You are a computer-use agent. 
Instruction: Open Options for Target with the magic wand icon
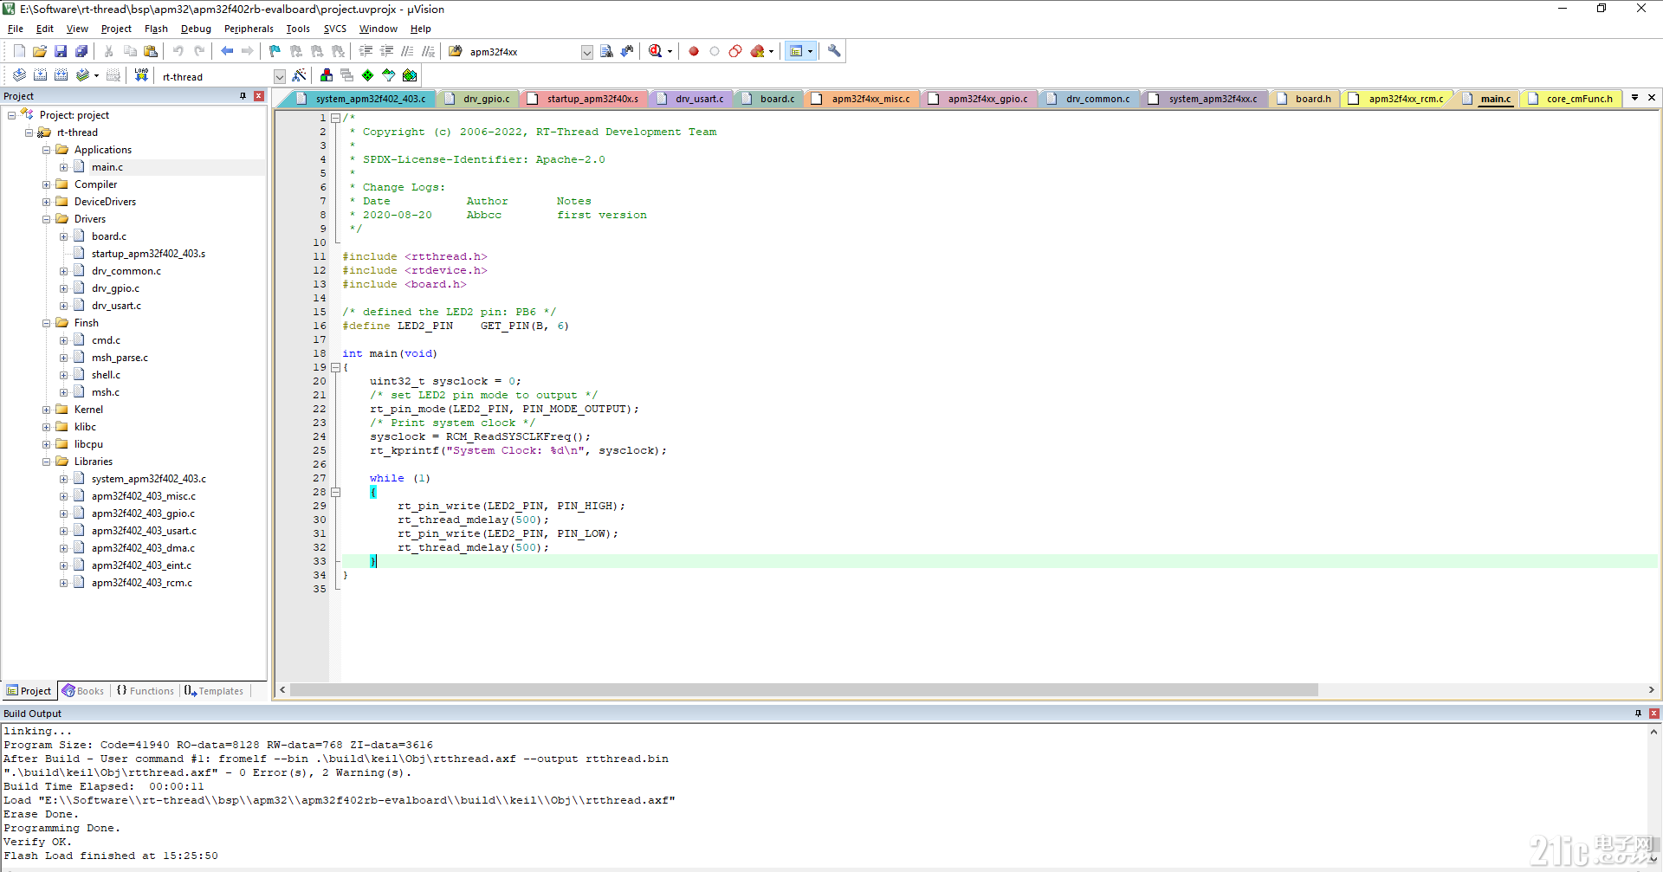[x=300, y=75]
